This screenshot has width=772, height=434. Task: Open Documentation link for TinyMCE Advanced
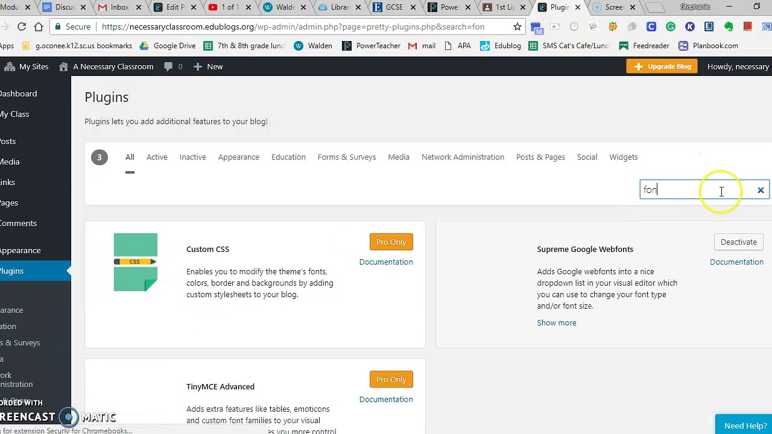[386, 400]
